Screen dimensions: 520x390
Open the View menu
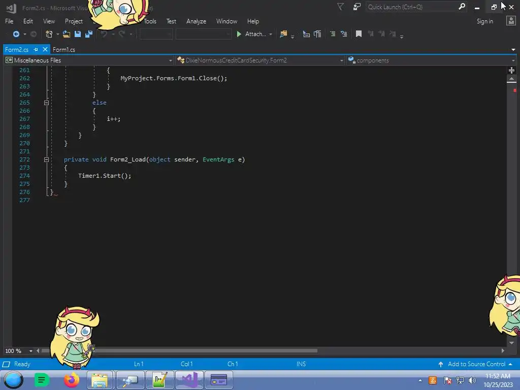(x=49, y=21)
